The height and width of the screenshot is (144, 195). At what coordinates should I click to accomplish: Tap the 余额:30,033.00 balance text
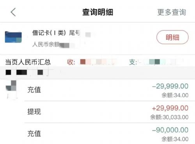(x=169, y=117)
